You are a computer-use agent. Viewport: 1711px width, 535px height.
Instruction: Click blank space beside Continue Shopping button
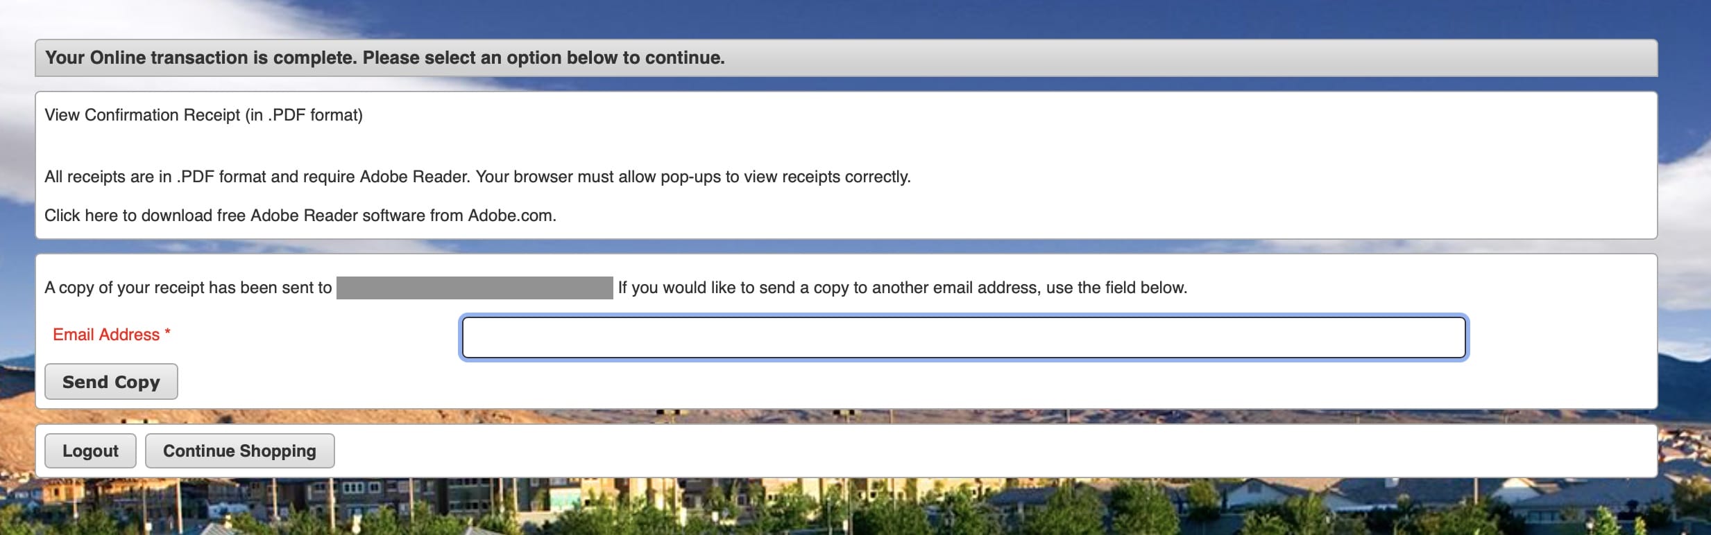click(x=971, y=451)
